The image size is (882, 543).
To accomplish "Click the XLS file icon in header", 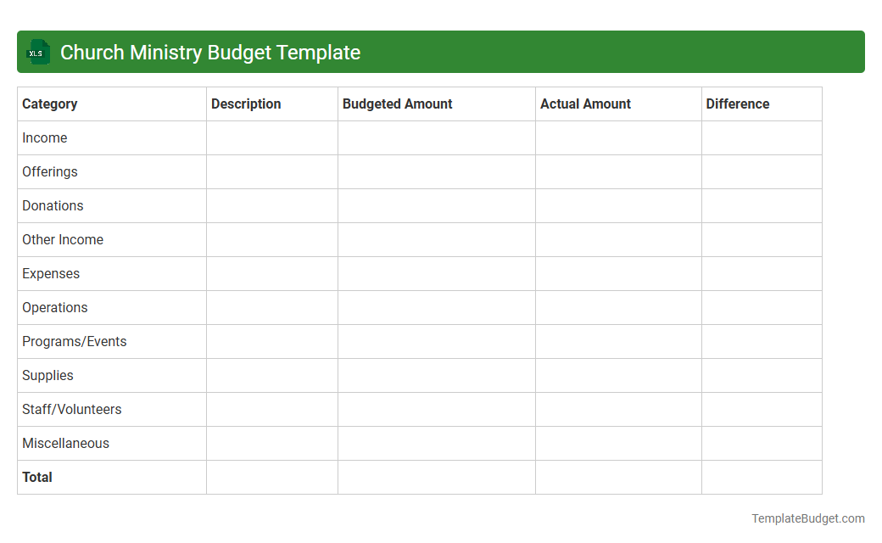I will point(37,52).
